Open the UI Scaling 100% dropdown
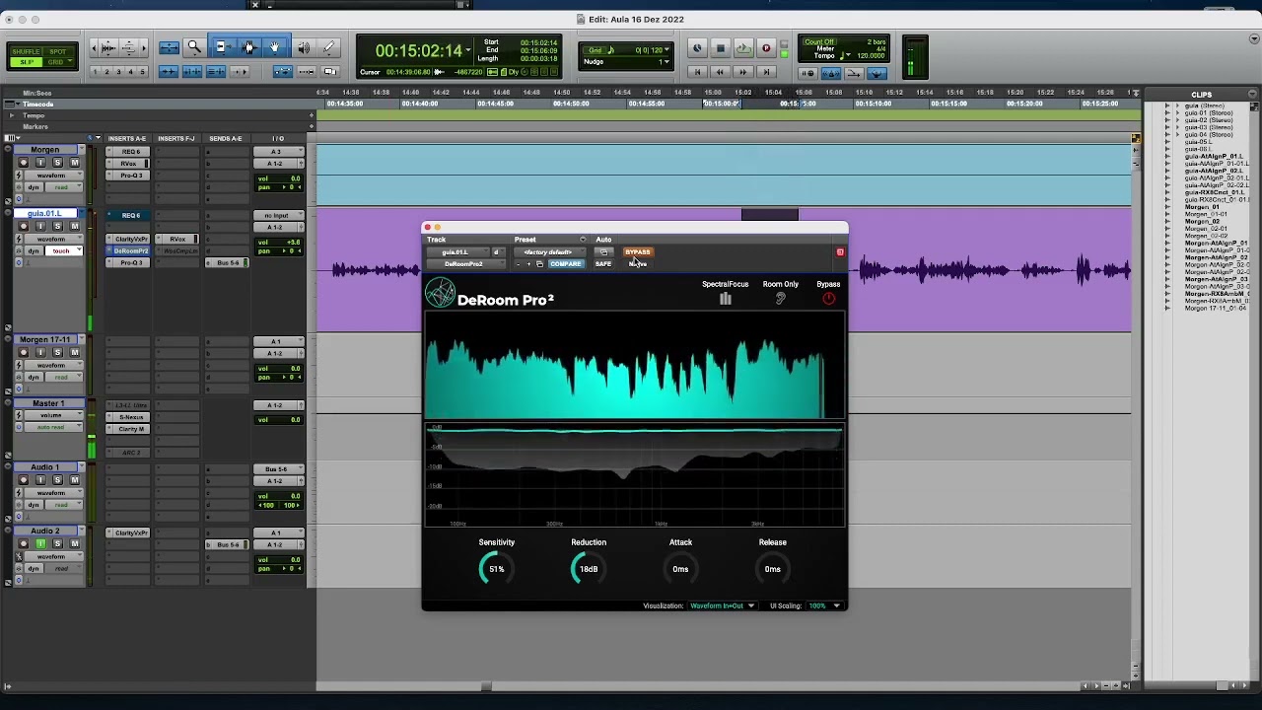Screen dimensions: 1262x710 (x=824, y=605)
